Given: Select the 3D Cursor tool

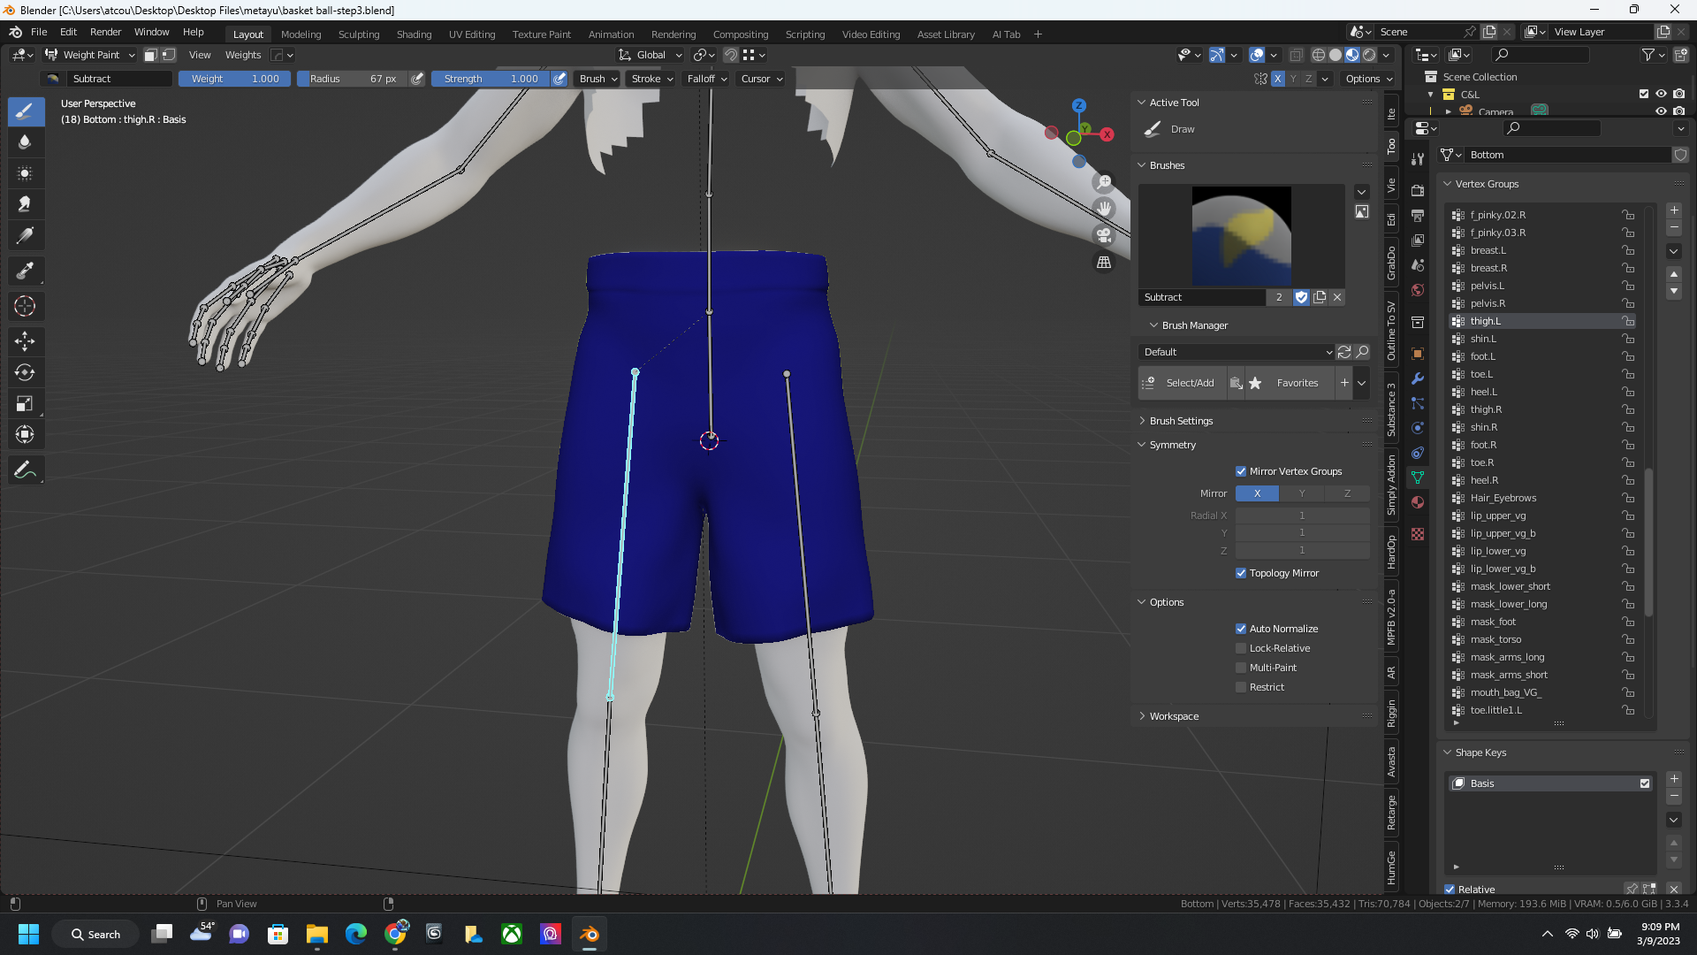Looking at the screenshot, I should point(25,306).
